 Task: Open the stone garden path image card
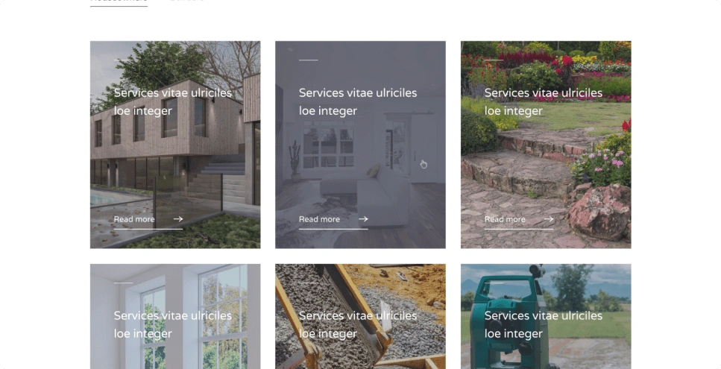(x=546, y=145)
